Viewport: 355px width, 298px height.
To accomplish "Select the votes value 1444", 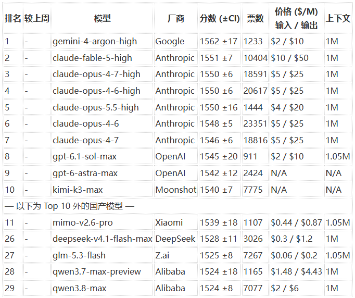I will tap(253, 107).
